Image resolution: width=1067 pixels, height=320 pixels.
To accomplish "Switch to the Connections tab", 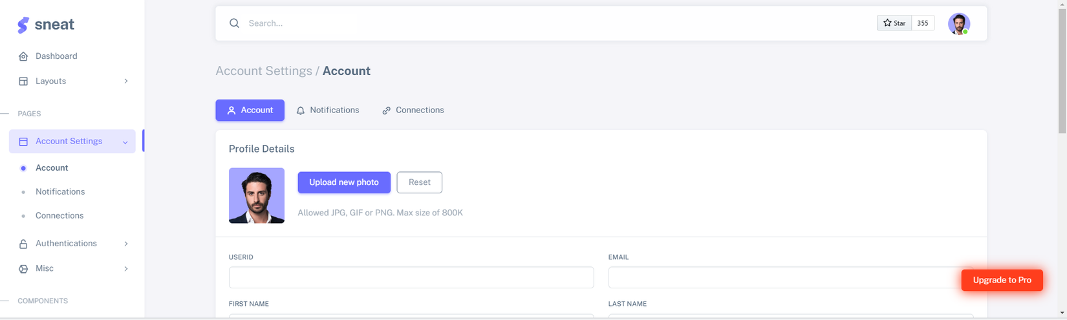I will (413, 111).
